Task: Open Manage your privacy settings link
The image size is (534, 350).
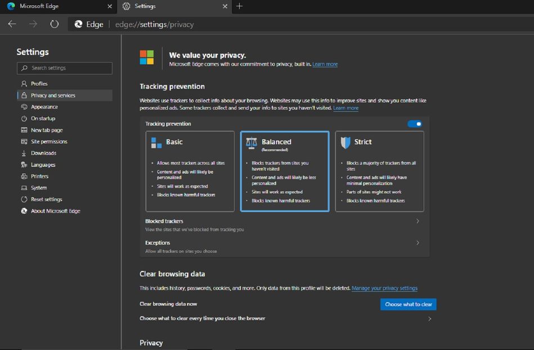Action: click(x=384, y=288)
